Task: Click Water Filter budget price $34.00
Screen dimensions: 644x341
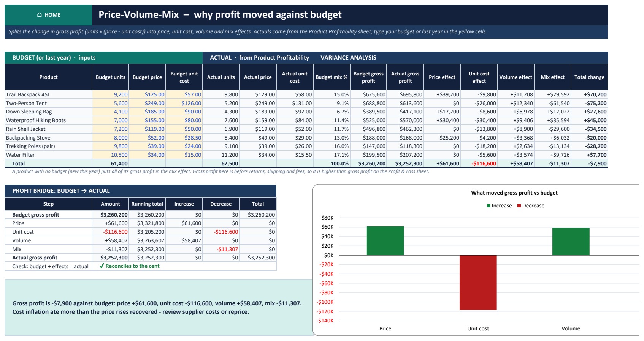Action: [147, 155]
